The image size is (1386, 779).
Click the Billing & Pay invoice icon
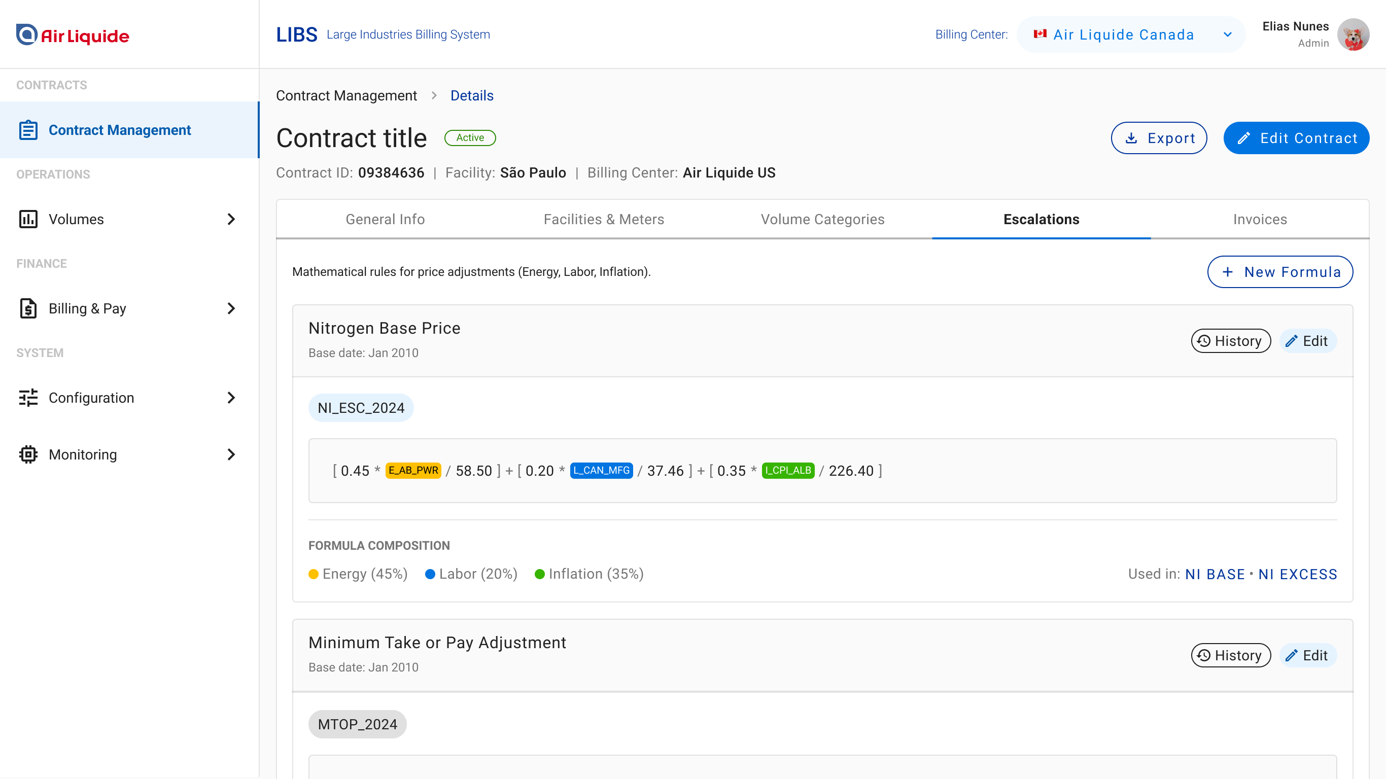tap(28, 308)
